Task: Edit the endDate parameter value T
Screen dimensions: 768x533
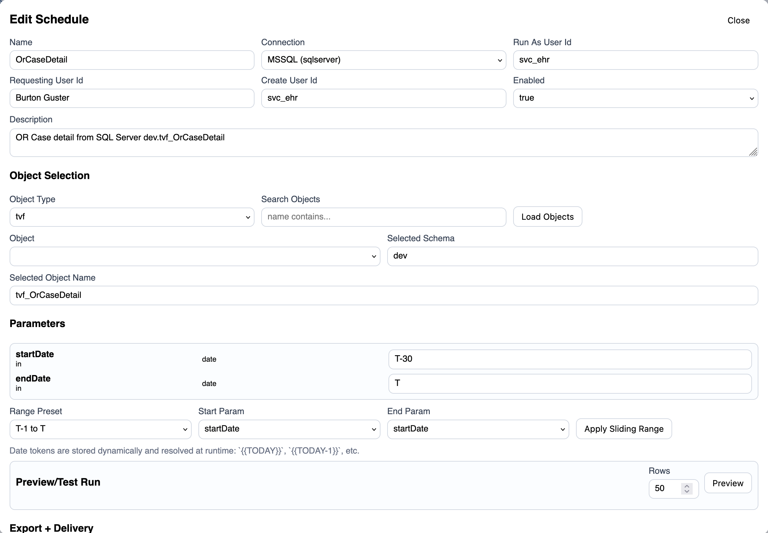Action: (x=570, y=383)
